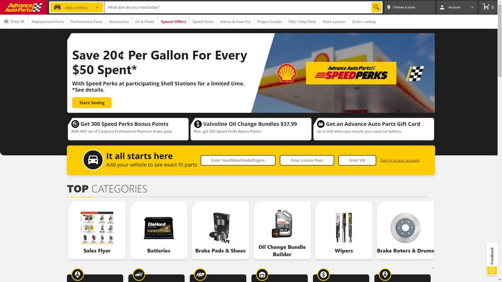Select Enter Year/Make/Model/Engine field
The image size is (502, 282).
[x=238, y=160]
